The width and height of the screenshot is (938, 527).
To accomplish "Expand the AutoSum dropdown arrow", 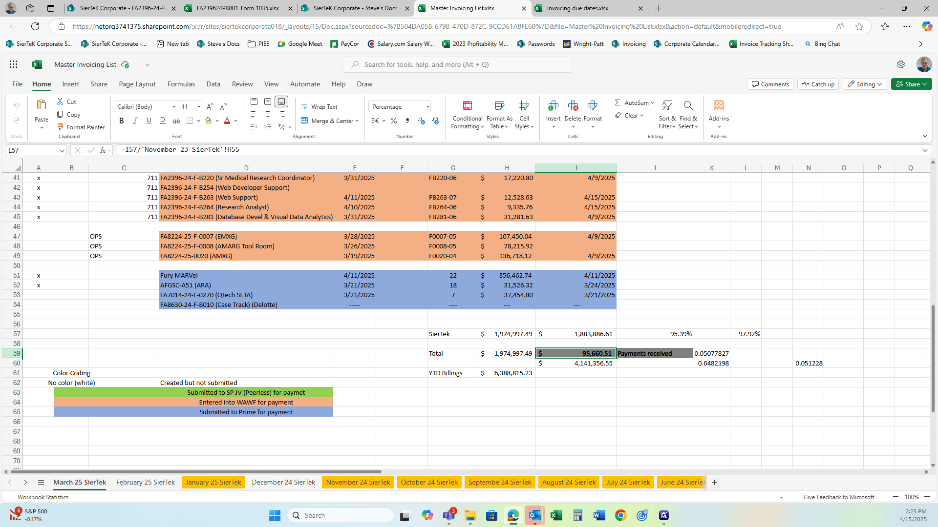I will (652, 103).
